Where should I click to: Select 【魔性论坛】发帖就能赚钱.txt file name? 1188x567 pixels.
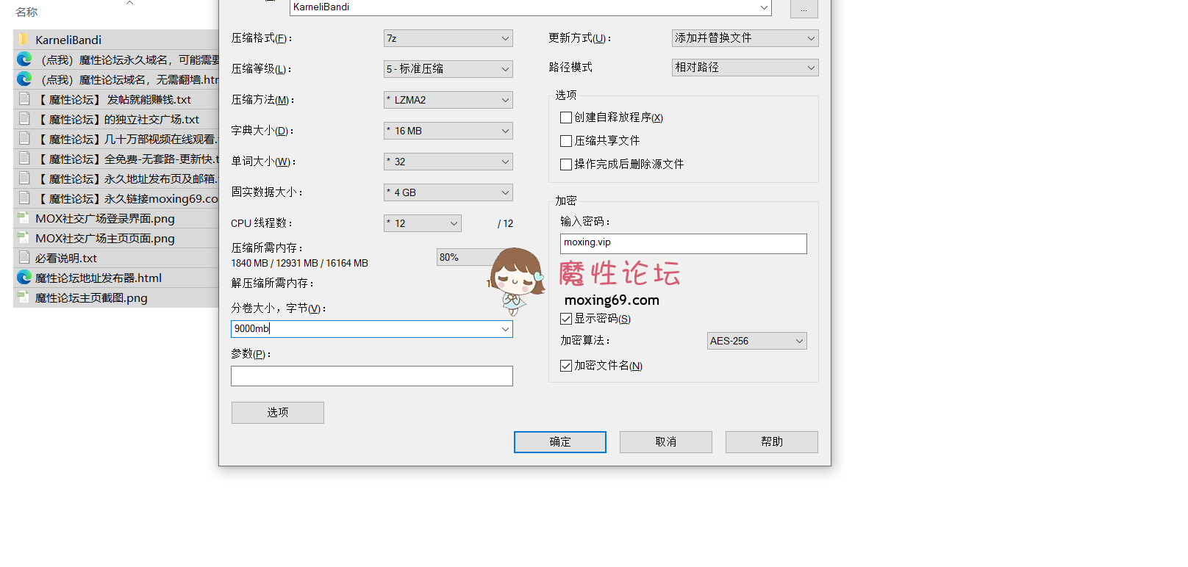(x=113, y=100)
